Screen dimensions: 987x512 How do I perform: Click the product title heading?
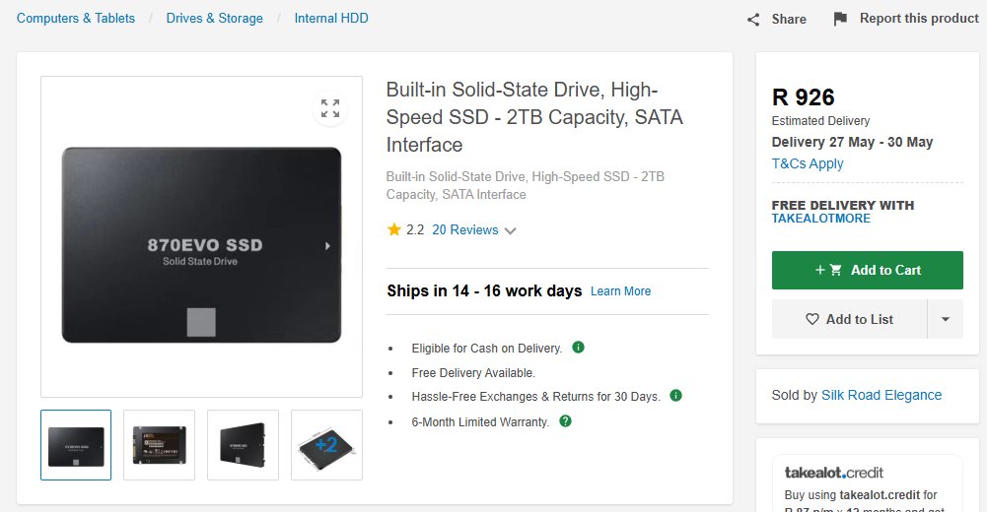point(534,117)
